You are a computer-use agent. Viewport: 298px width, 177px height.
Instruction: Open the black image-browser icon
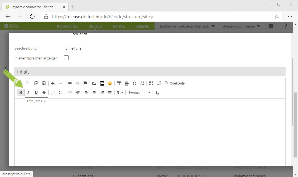click(102, 83)
